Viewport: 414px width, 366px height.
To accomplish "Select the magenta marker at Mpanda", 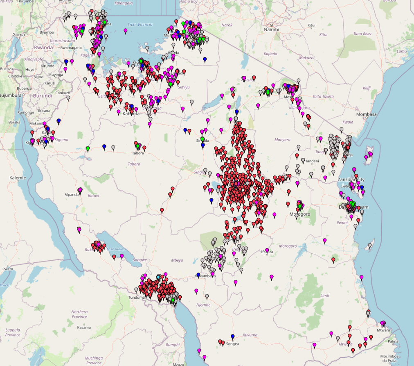I will [80, 190].
